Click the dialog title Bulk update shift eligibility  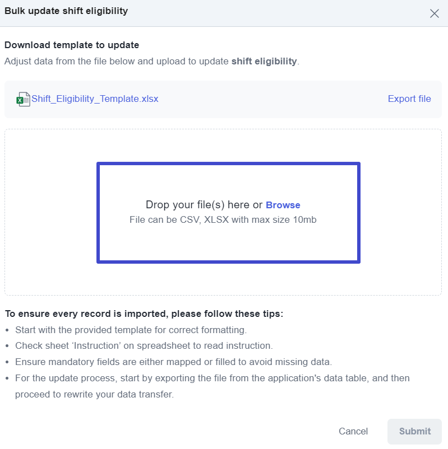pos(66,11)
